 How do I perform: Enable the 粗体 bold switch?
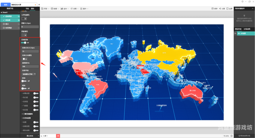pyautogui.click(x=24, y=88)
